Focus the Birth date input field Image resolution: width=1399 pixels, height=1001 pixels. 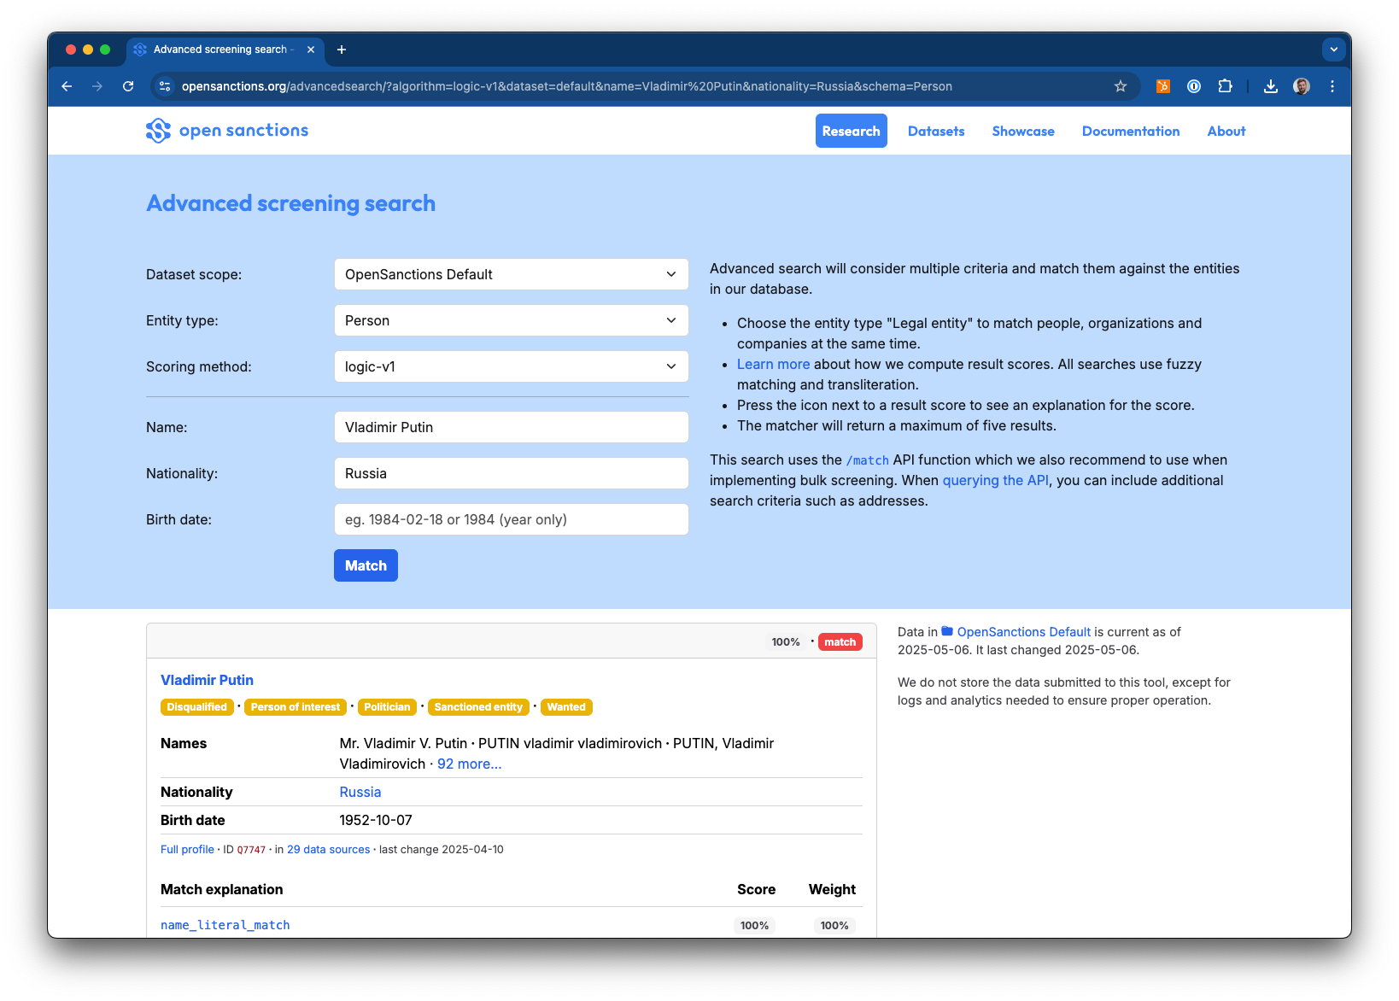511,519
